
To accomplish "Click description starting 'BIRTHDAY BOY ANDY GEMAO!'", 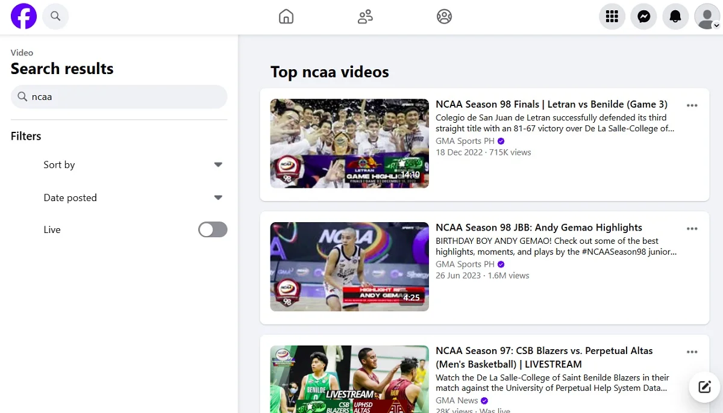I will point(556,247).
